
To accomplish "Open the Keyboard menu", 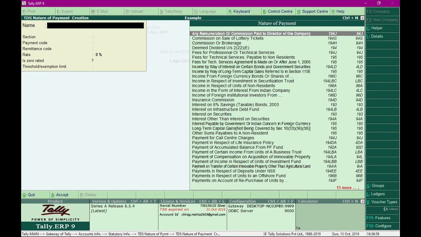I will coord(239,12).
